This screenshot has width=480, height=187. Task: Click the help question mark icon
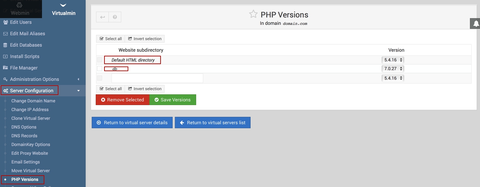coord(115,17)
